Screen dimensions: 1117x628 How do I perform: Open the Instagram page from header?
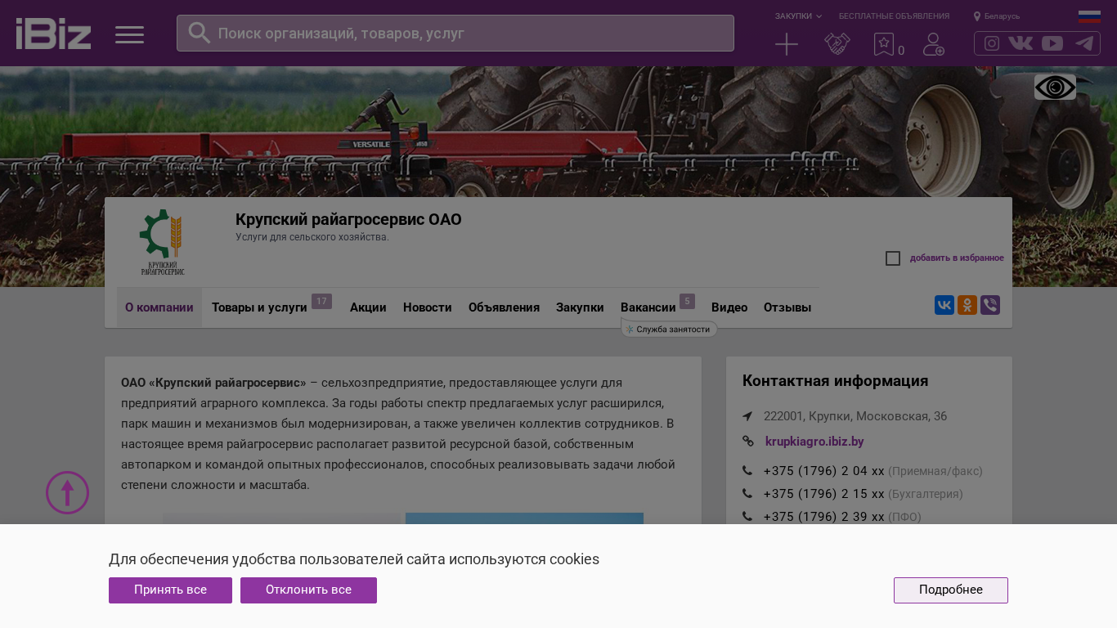tap(992, 43)
